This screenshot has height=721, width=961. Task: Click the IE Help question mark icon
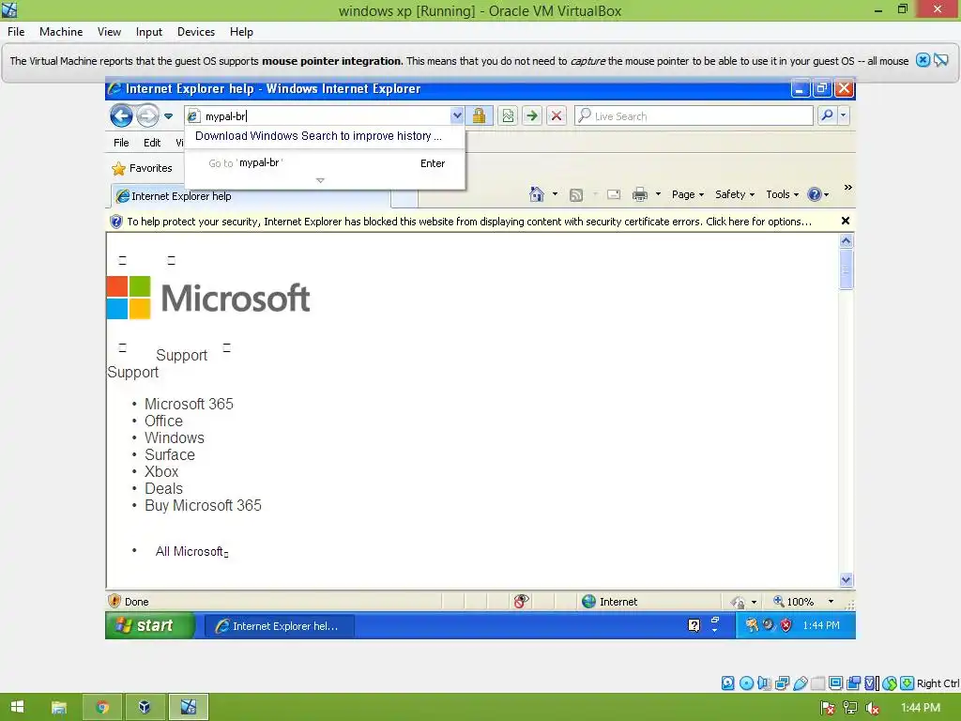point(815,194)
